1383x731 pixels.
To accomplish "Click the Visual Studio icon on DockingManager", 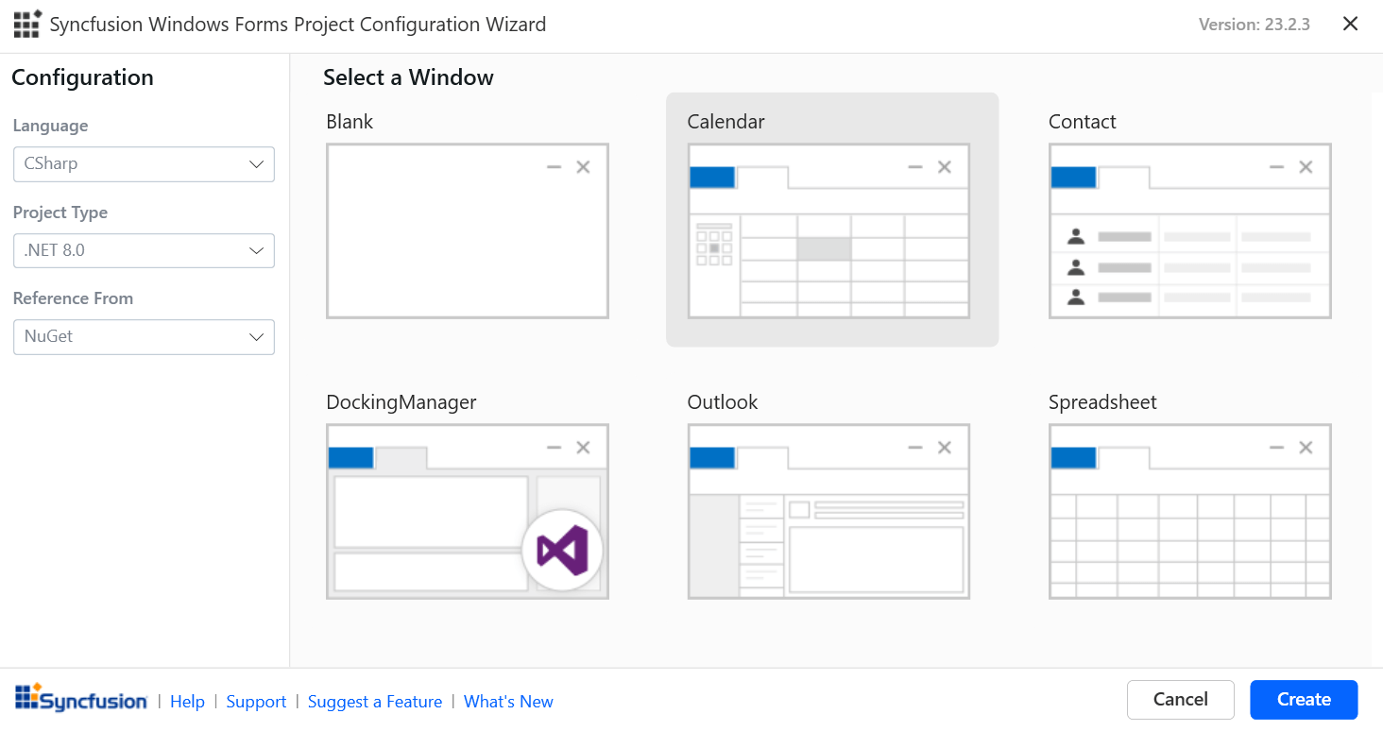I will click(562, 551).
